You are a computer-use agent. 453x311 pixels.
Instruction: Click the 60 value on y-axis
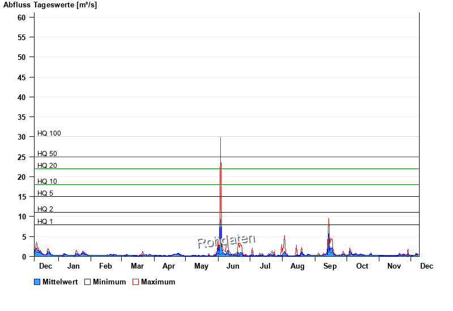click(x=22, y=18)
